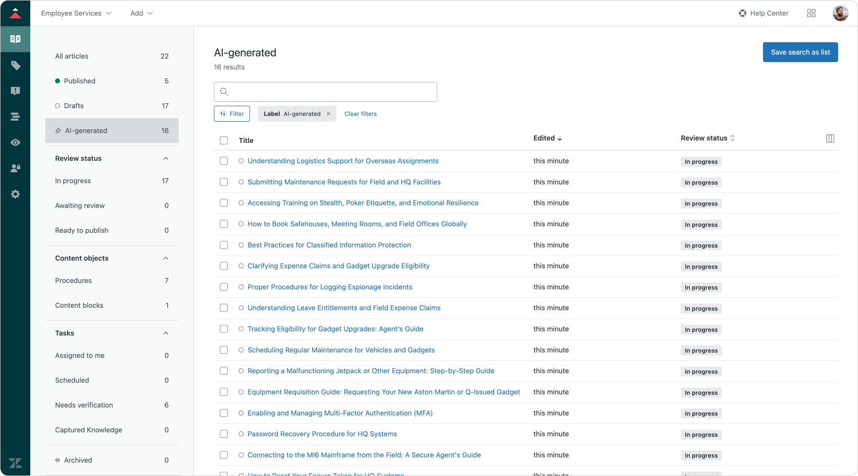858x476 pixels.
Task: Open the Employee Services dropdown
Action: 76,13
